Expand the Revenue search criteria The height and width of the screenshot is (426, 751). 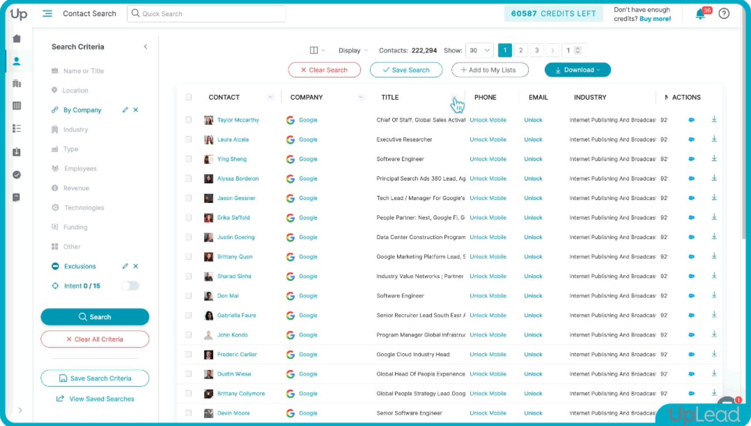(x=70, y=188)
